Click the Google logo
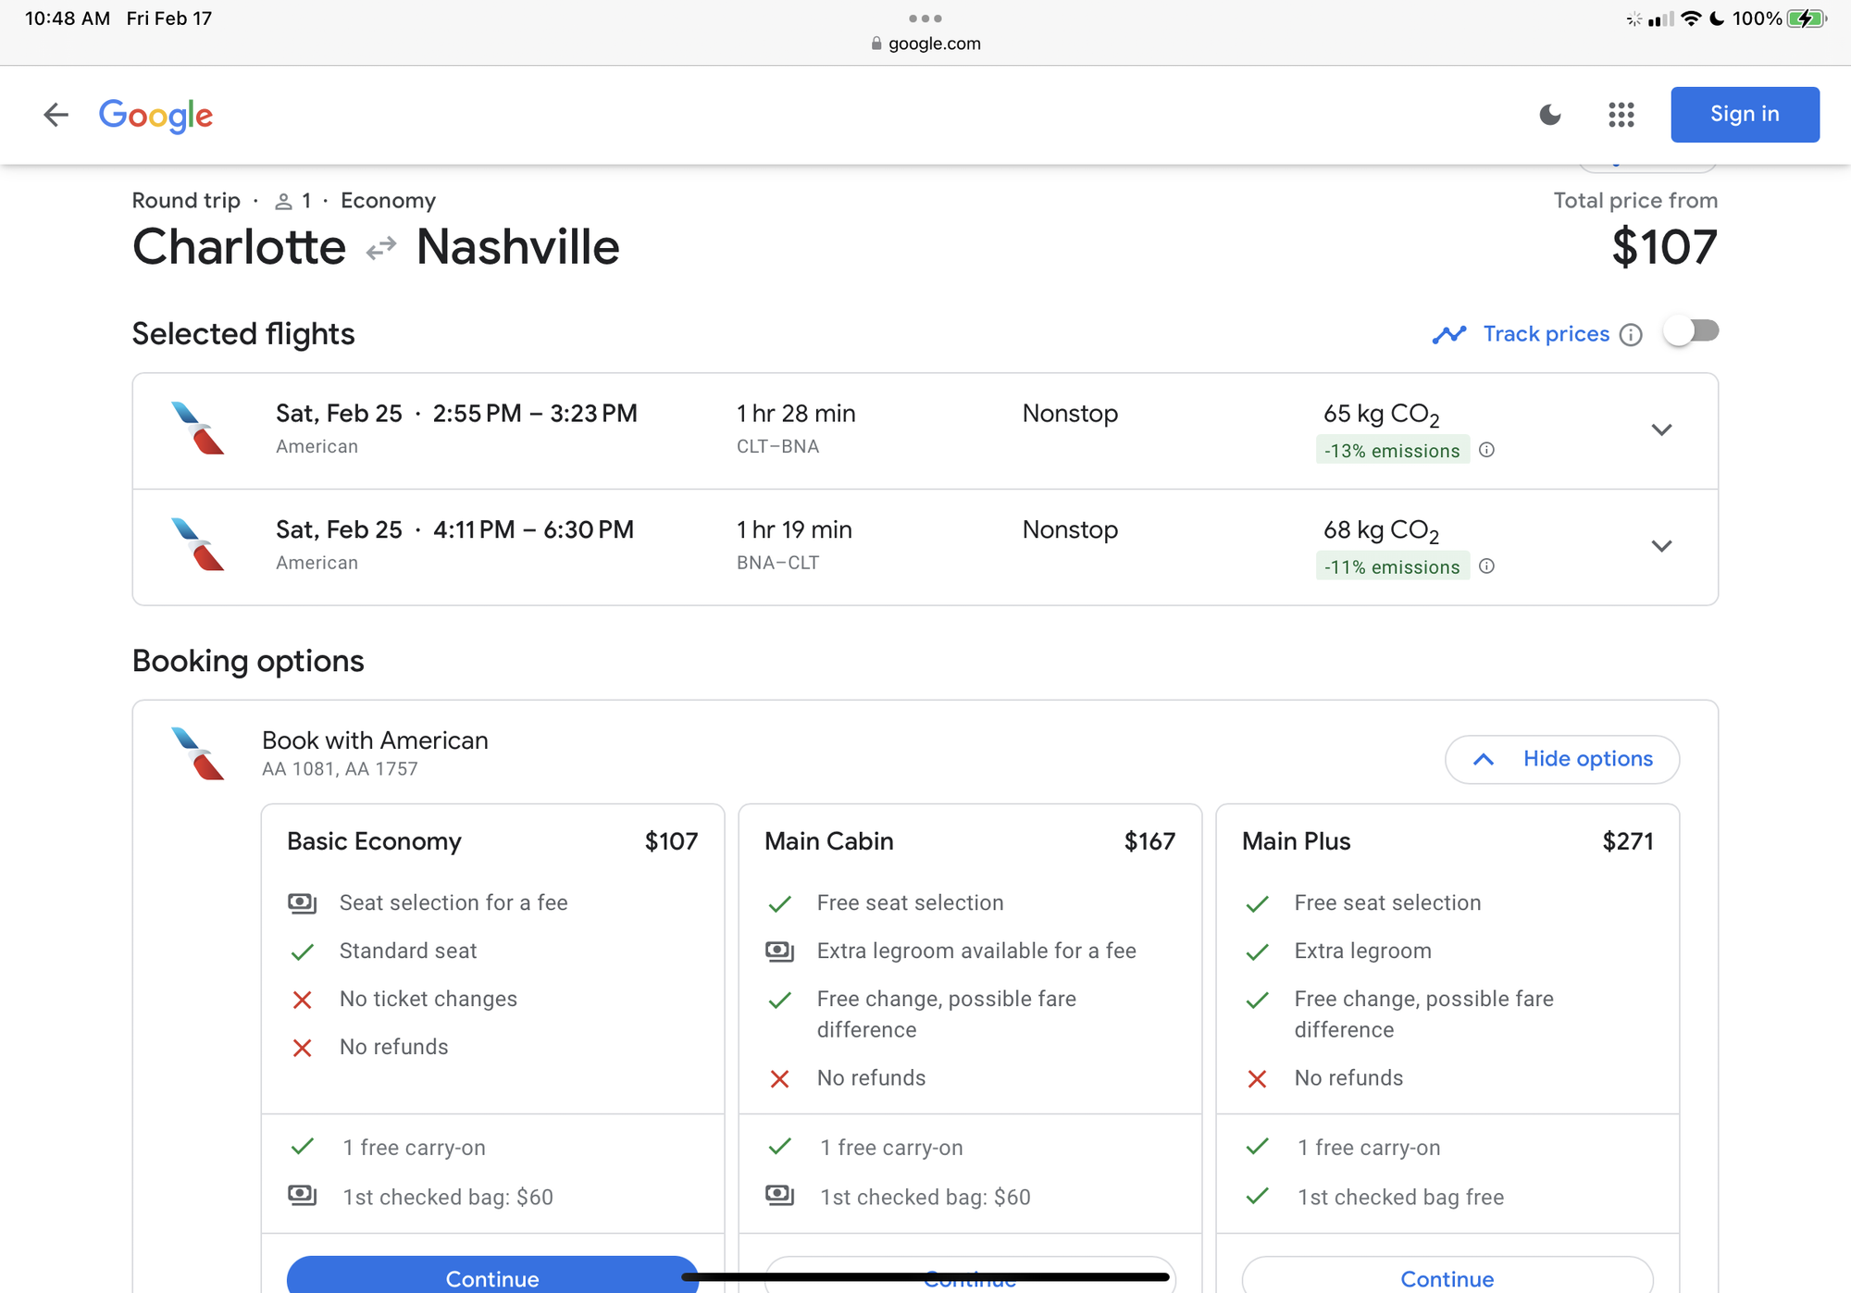Image resolution: width=1851 pixels, height=1293 pixels. [x=155, y=116]
